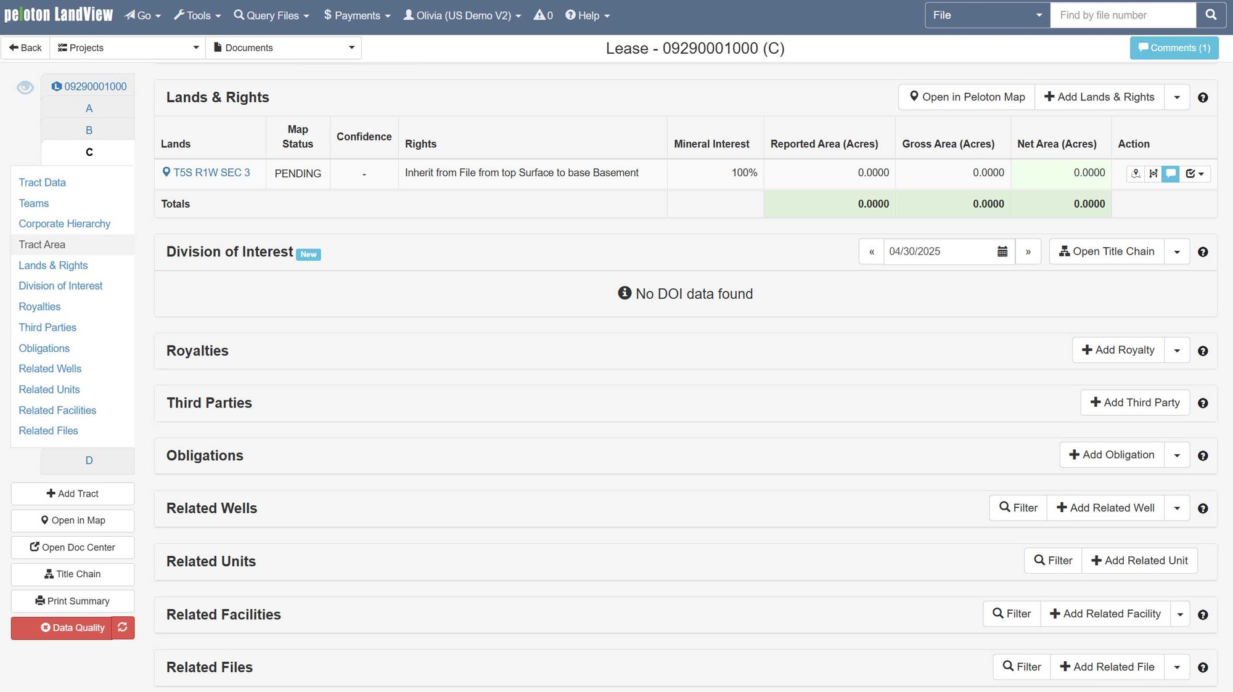Open the T5S R1W SEC 3 land link
The image size is (1233, 692).
coord(211,173)
